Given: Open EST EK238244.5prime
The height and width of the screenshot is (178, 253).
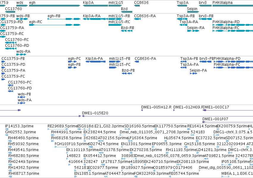Looking at the screenshot, I should click(x=100, y=132).
